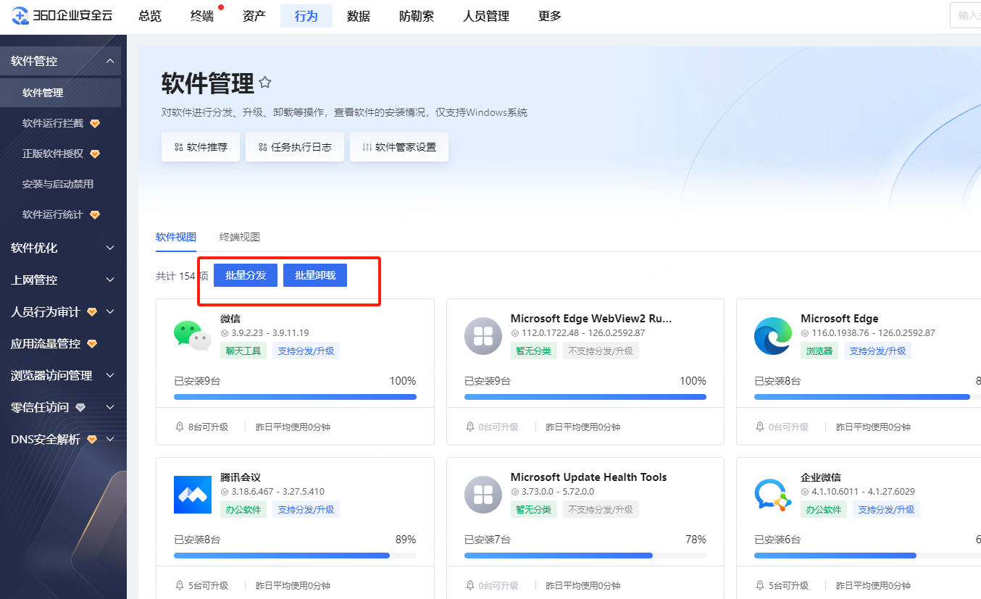The image size is (981, 599).
Task: Open the 防勒索 top menu
Action: 417,16
